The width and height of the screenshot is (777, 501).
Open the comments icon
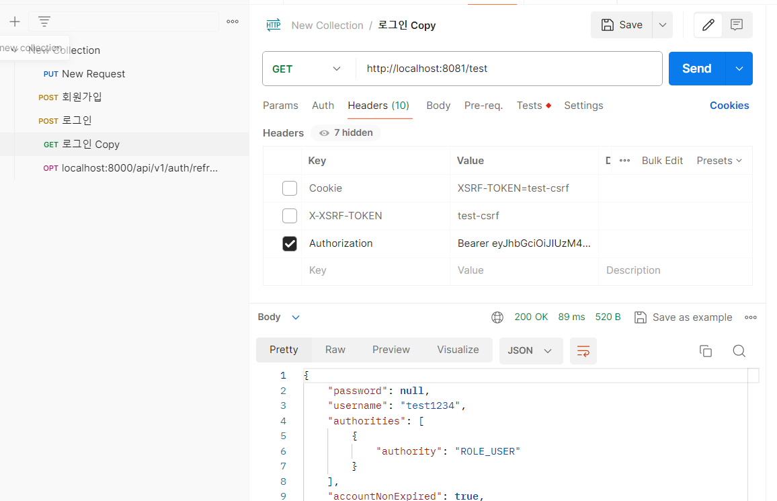pos(737,25)
